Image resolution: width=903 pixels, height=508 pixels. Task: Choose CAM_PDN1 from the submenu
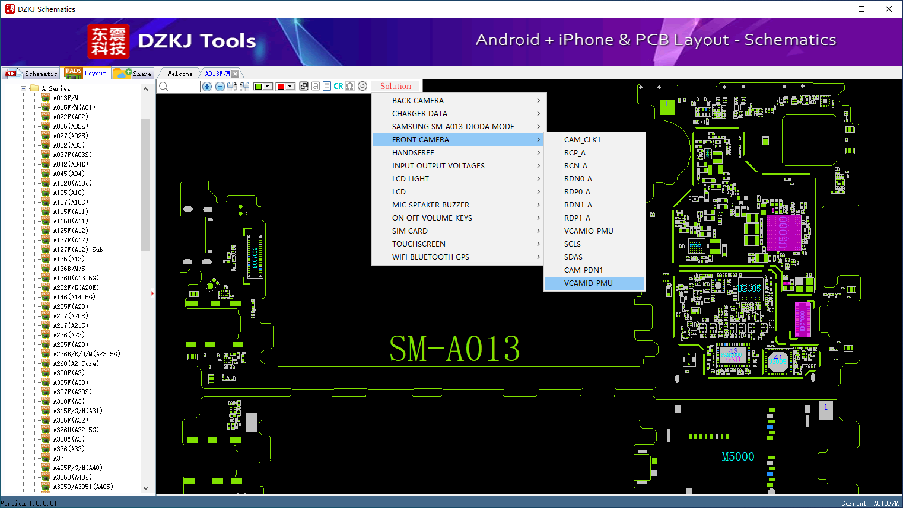pyautogui.click(x=594, y=270)
